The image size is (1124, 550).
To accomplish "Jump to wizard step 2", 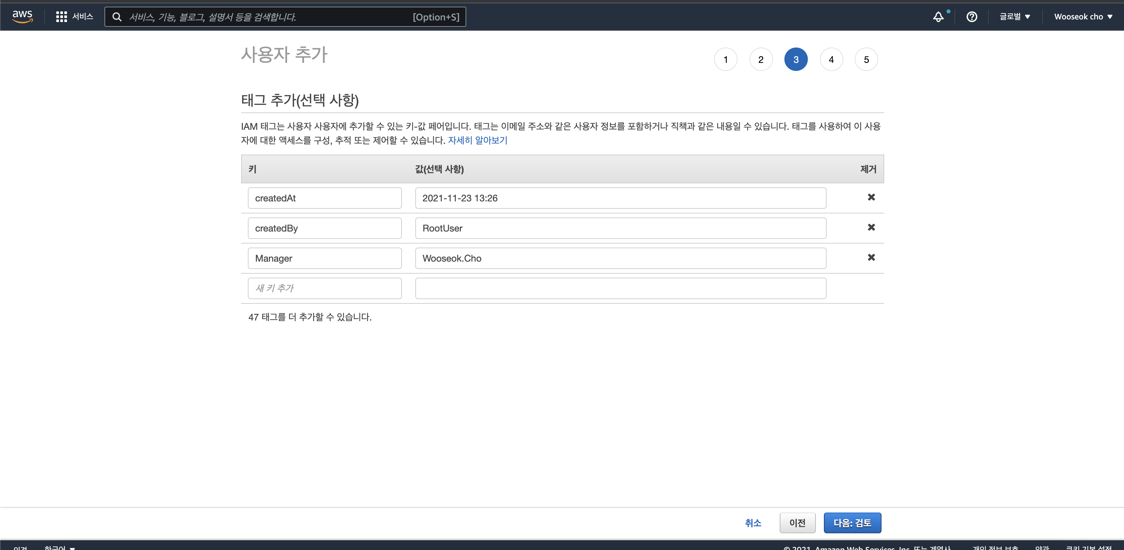I will 761,60.
